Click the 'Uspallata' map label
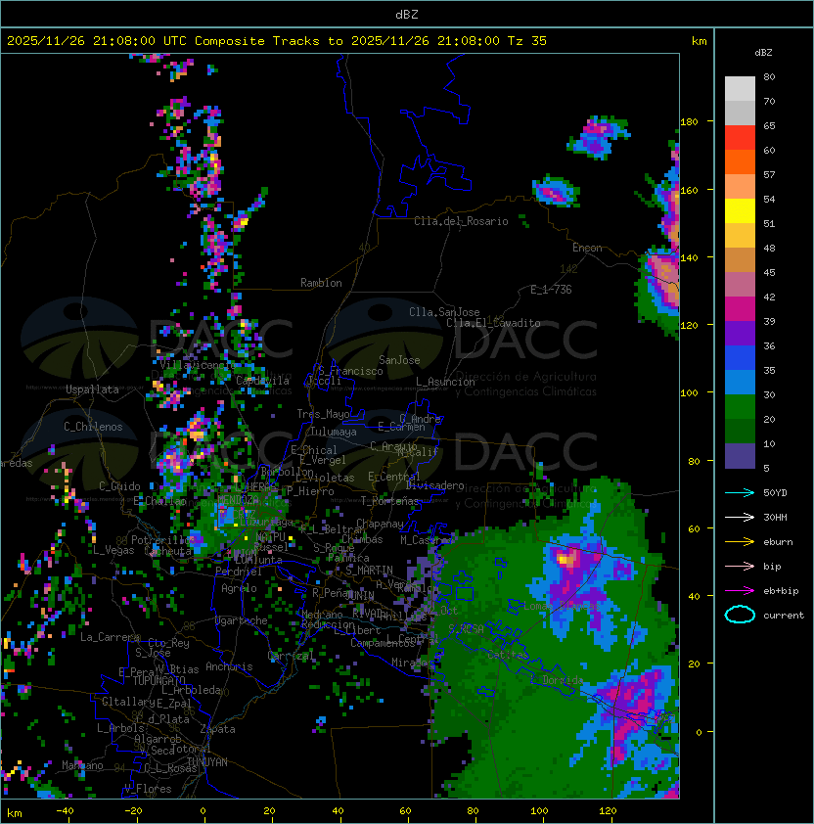Image resolution: width=814 pixels, height=824 pixels. (92, 389)
